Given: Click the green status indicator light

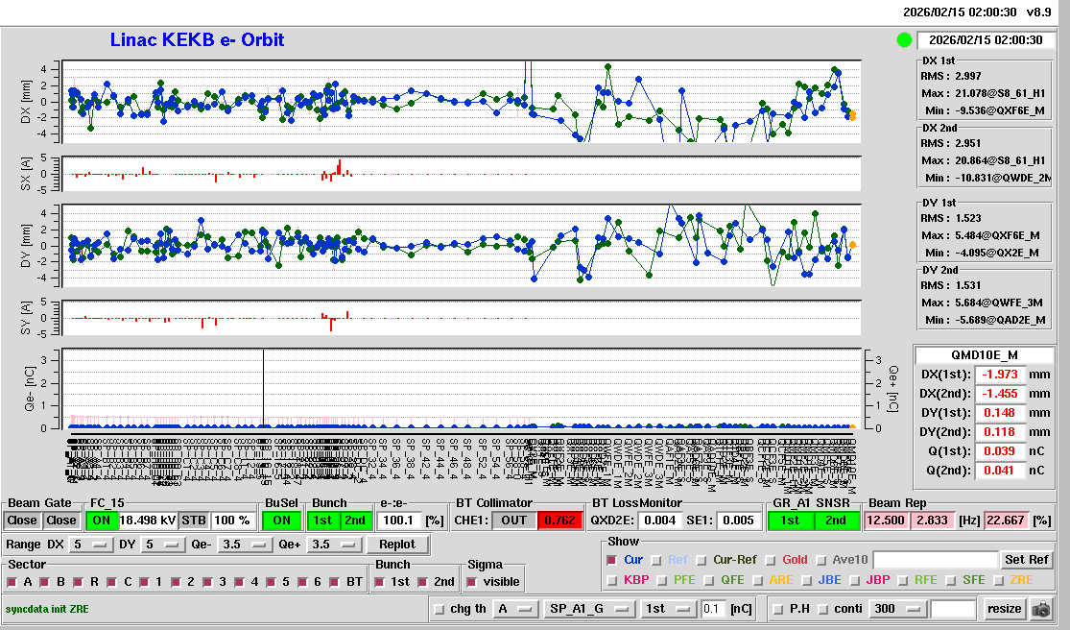Looking at the screenshot, I should click(904, 40).
